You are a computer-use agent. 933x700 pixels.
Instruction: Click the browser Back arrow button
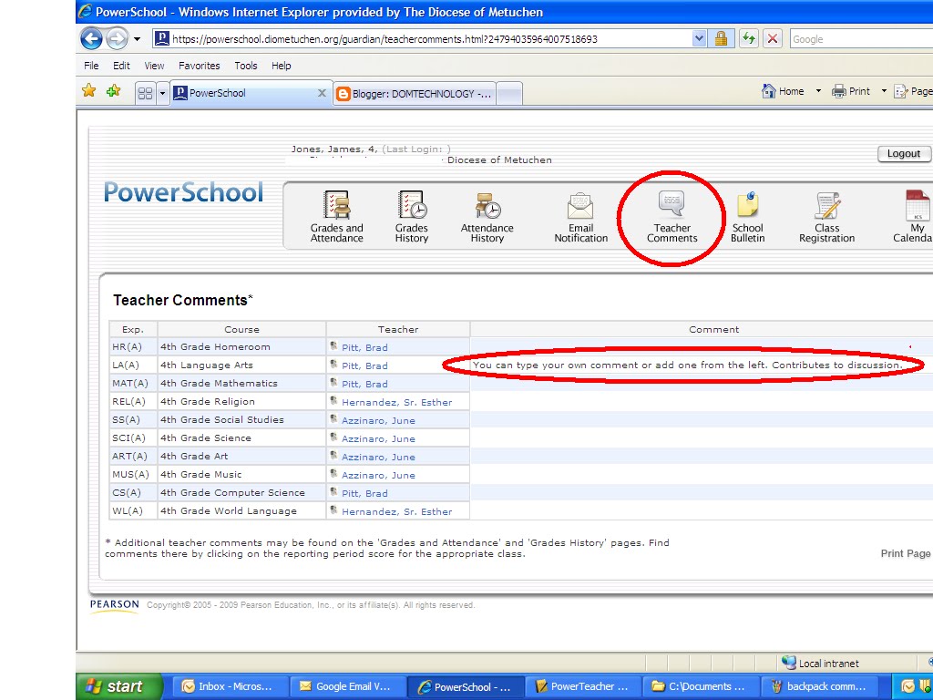pos(91,38)
